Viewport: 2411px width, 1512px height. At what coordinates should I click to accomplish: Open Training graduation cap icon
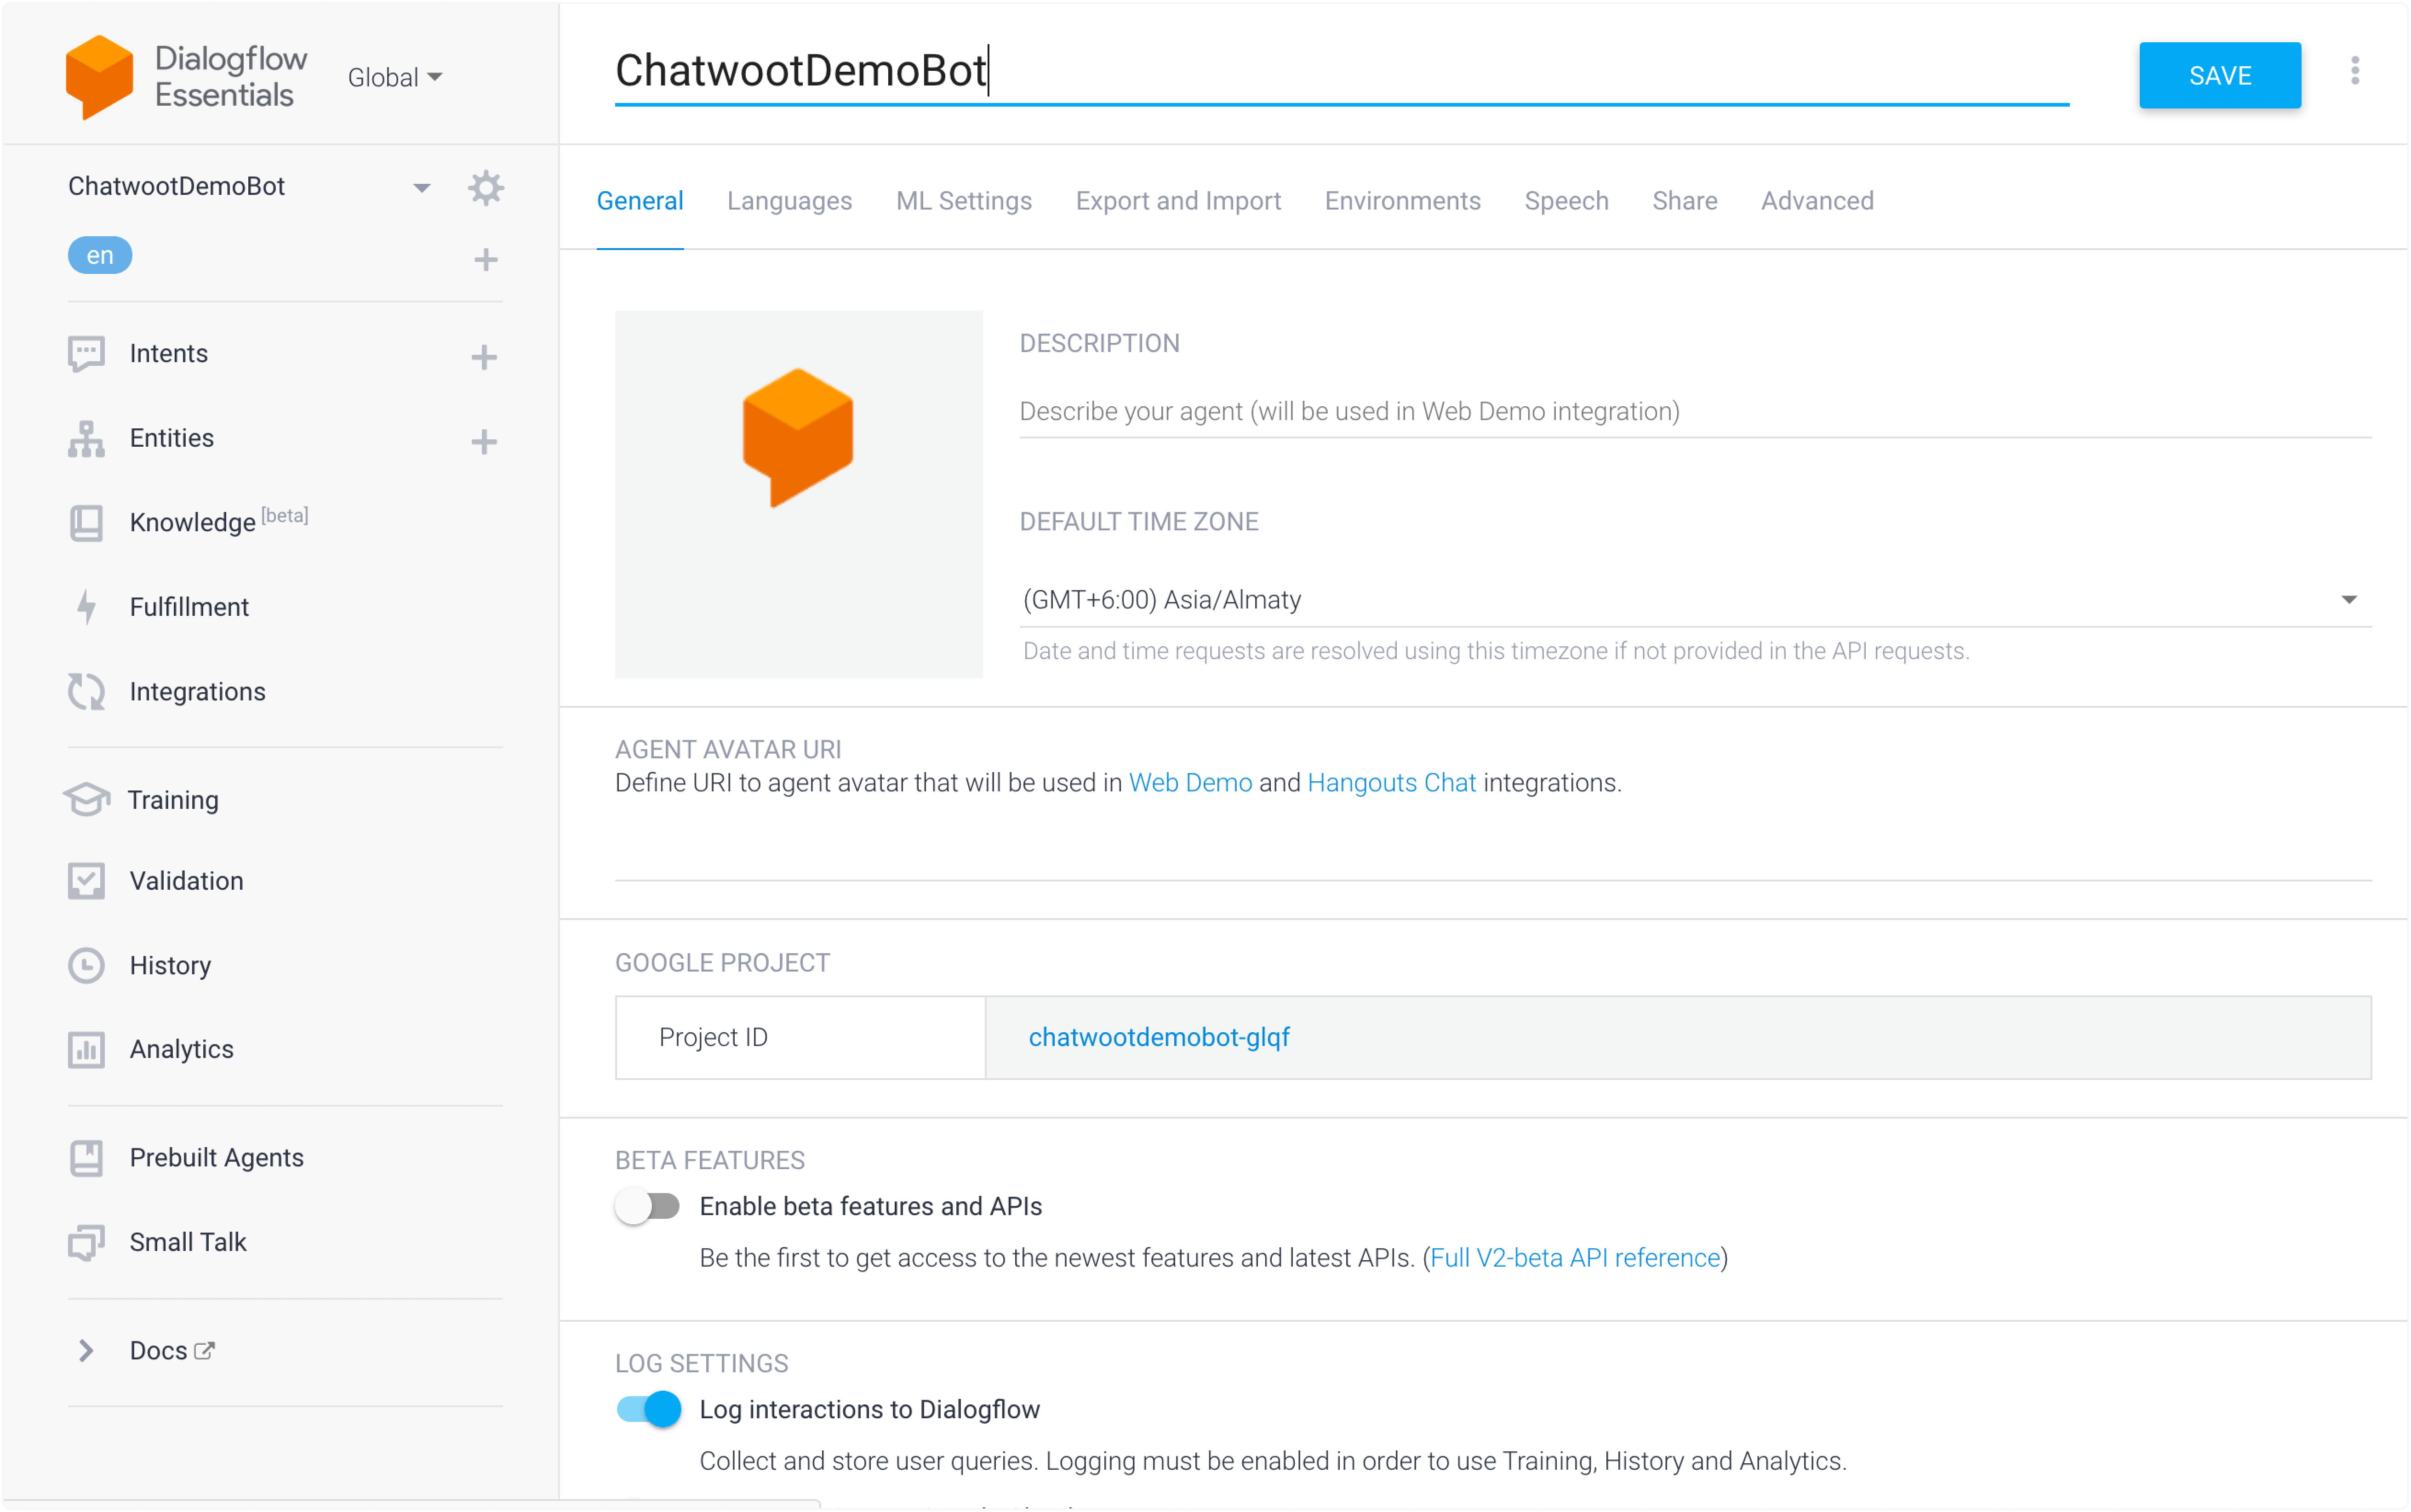pyautogui.click(x=87, y=799)
